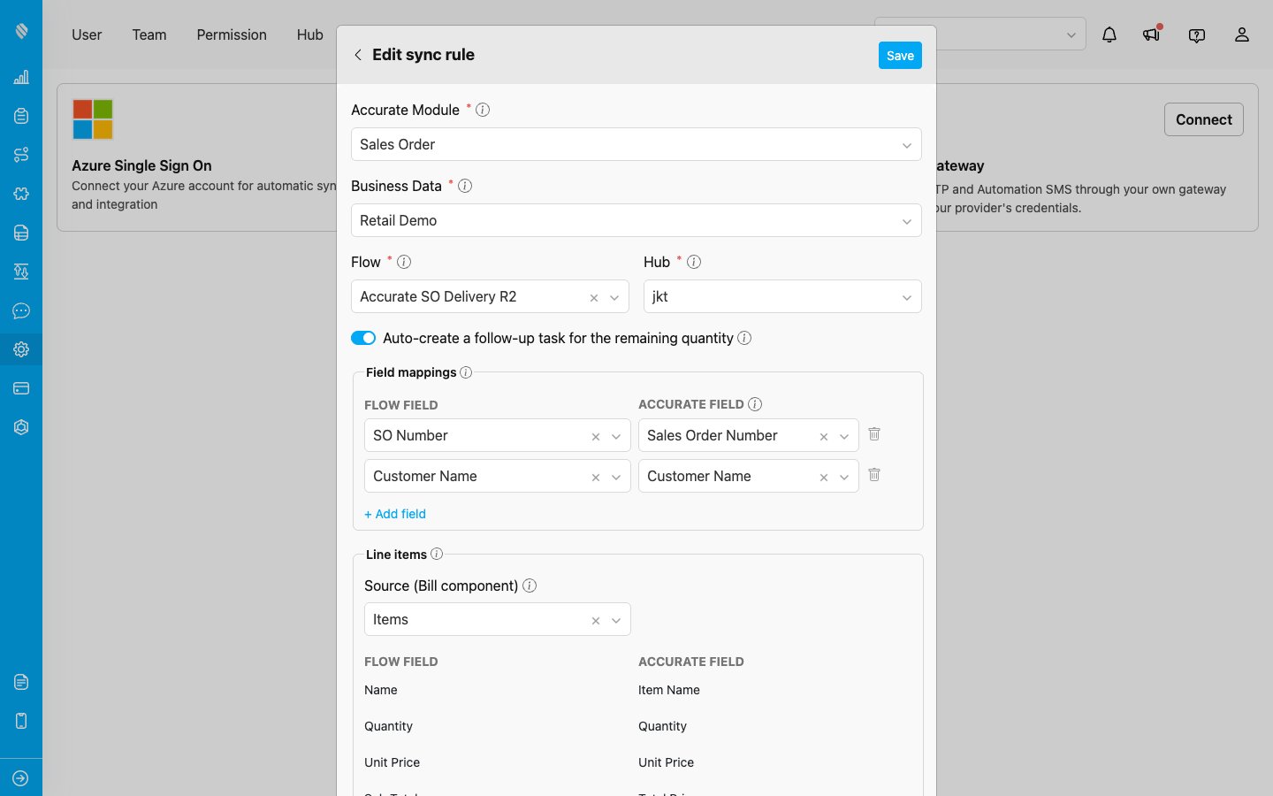Open the analytics chart icon in sidebar
This screenshot has width=1273, height=796.
21,77
